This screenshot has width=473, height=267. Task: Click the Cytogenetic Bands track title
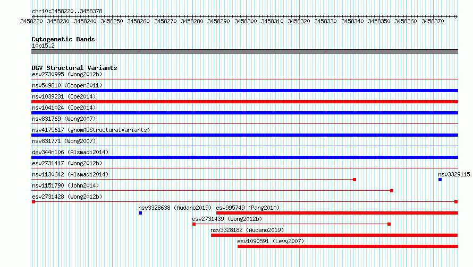click(x=63, y=39)
